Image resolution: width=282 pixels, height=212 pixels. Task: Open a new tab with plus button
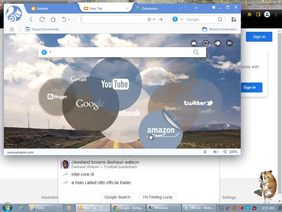click(196, 8)
